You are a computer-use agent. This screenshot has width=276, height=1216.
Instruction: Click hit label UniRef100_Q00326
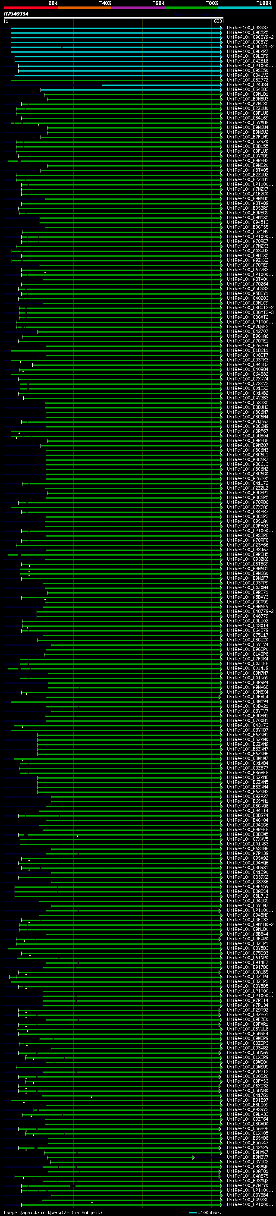(248, 1076)
